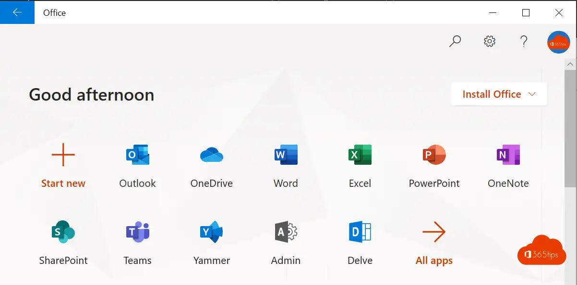
Task: Open the Word app icon
Action: tap(286, 155)
